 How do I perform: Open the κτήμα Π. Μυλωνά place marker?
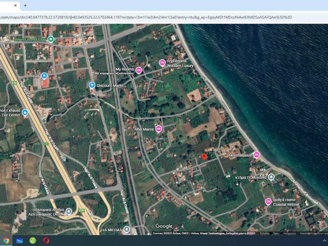coord(271,177)
